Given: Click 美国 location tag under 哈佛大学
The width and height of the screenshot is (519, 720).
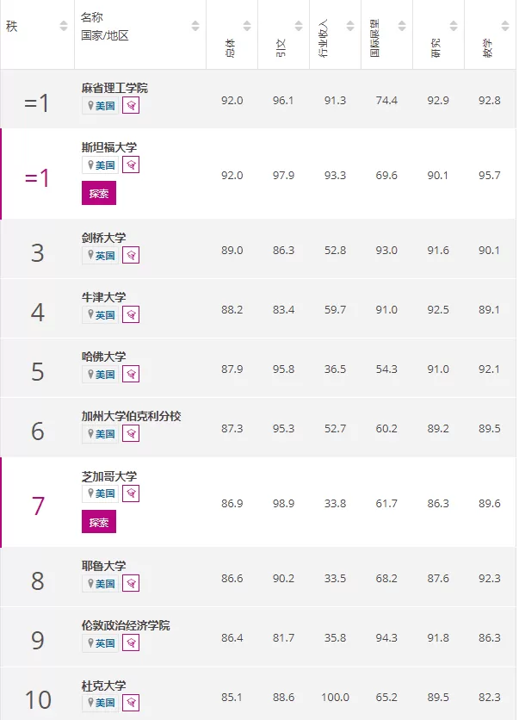Looking at the screenshot, I should pos(101,375).
